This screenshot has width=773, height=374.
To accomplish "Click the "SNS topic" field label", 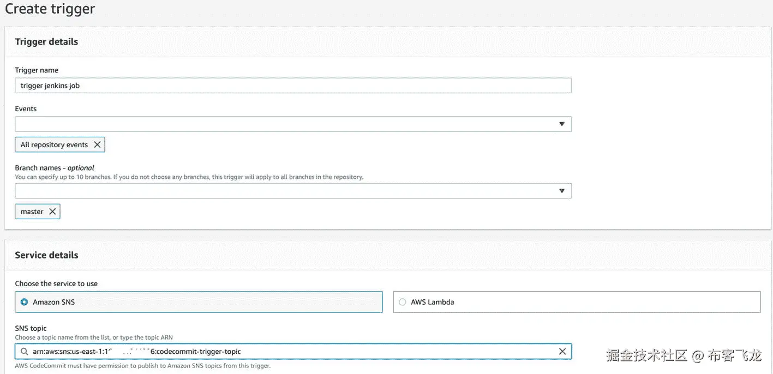I will 31,328.
